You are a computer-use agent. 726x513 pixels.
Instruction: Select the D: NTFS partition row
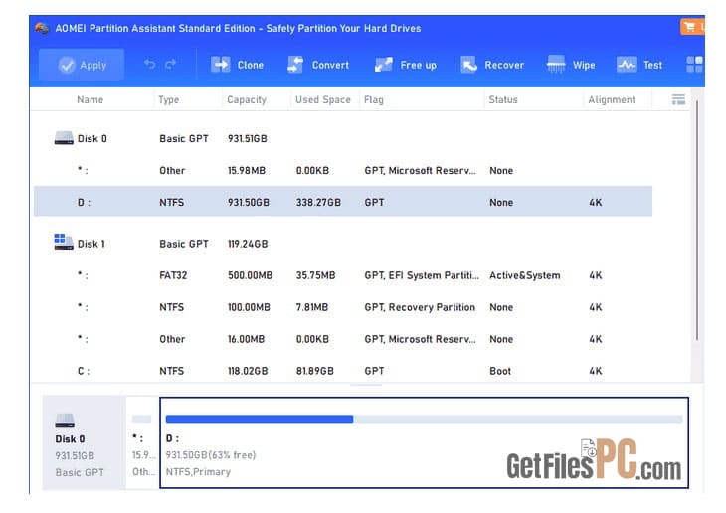[343, 202]
